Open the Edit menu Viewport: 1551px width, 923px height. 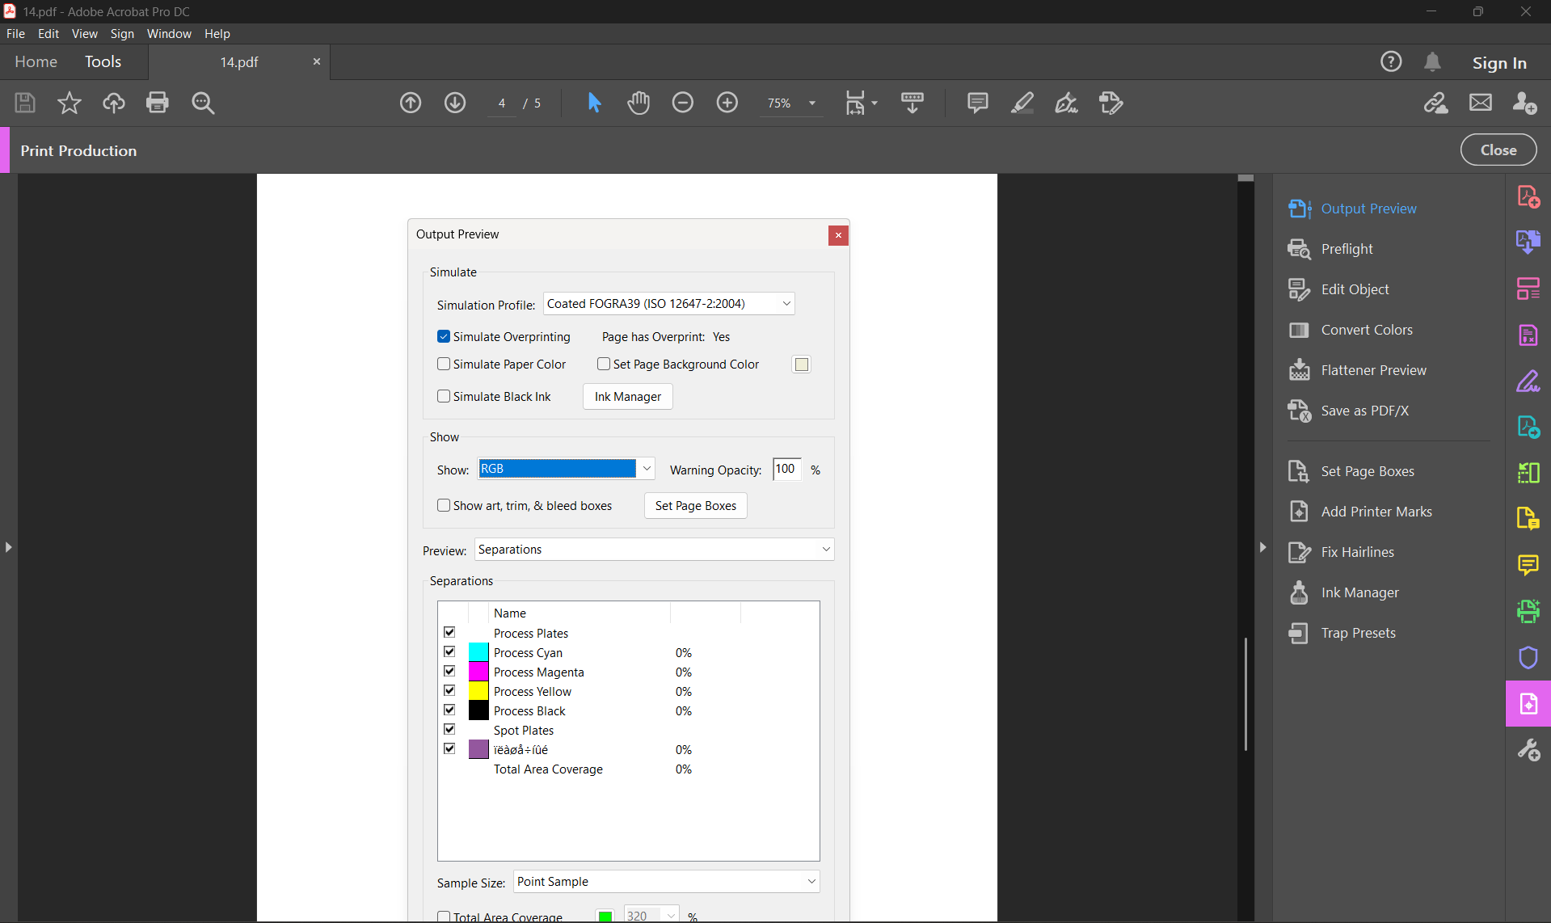[48, 34]
